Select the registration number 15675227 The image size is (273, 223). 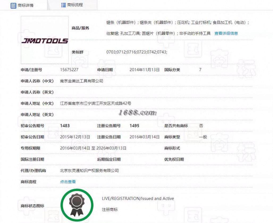click(x=69, y=70)
